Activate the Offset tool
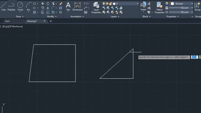 click(61, 12)
